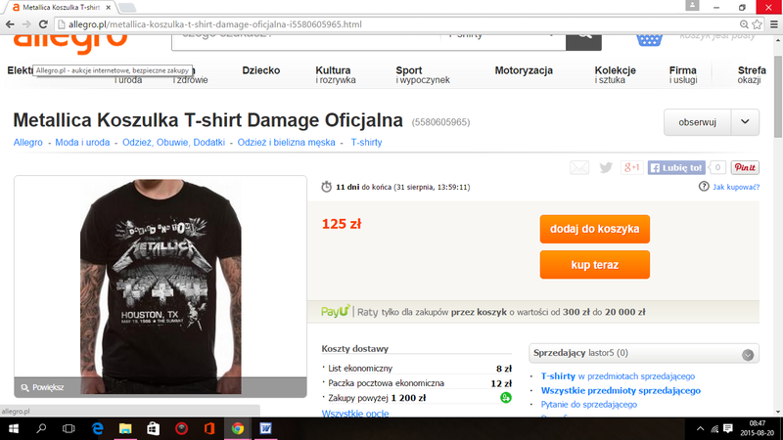Add the item with dodaj do koszyka
This screenshot has width=783, height=440.
coord(595,229)
